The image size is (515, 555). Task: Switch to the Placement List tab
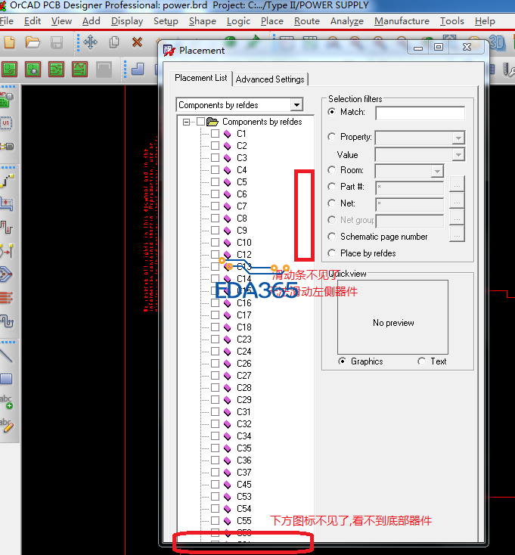pos(201,78)
